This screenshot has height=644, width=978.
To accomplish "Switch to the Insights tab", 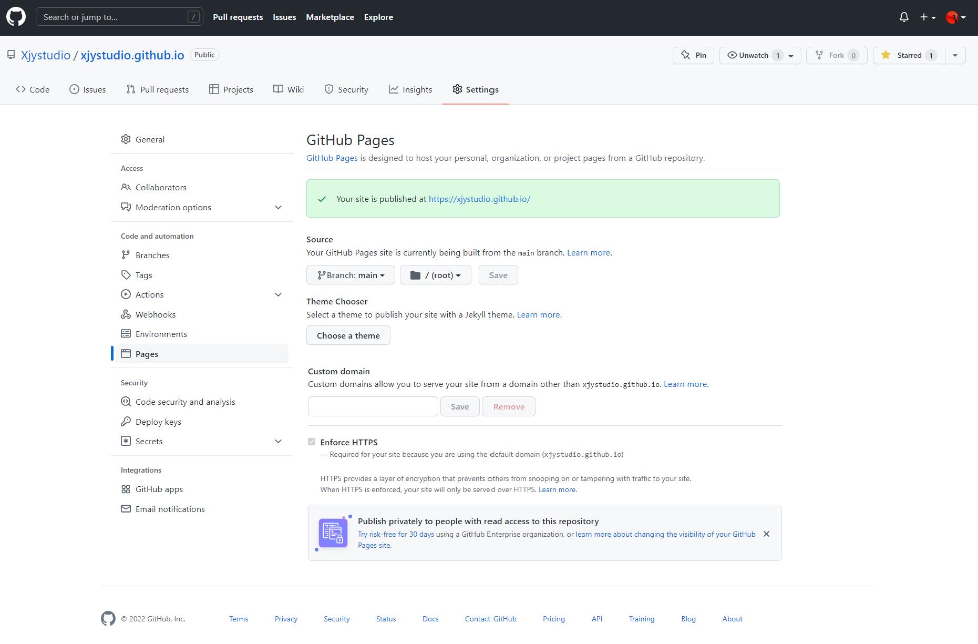I will tap(410, 89).
